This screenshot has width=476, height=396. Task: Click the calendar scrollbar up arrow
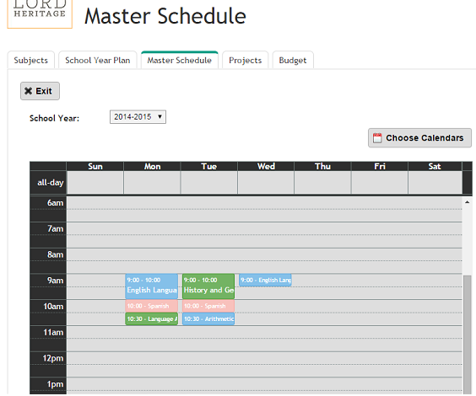coord(468,202)
